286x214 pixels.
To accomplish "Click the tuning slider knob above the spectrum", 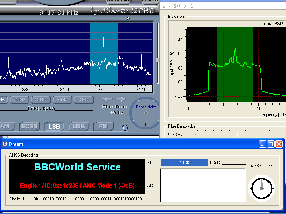I will (x=128, y=19).
